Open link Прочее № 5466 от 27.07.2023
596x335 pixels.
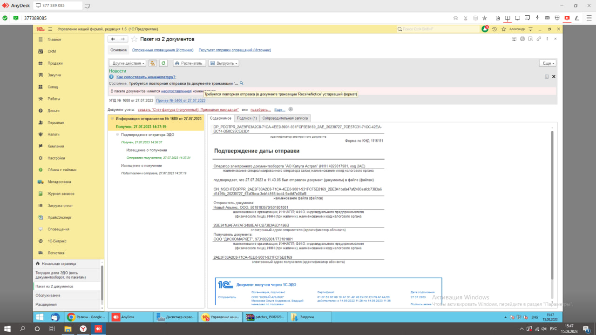pos(181,100)
